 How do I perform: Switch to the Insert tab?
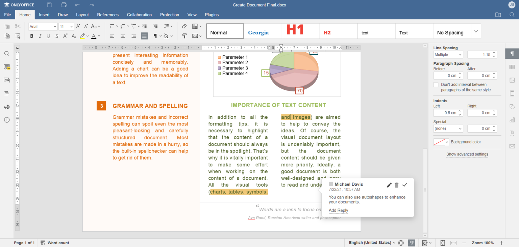(44, 15)
